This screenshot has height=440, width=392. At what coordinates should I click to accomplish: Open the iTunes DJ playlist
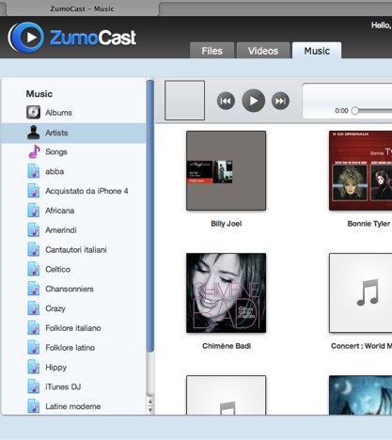73,386
